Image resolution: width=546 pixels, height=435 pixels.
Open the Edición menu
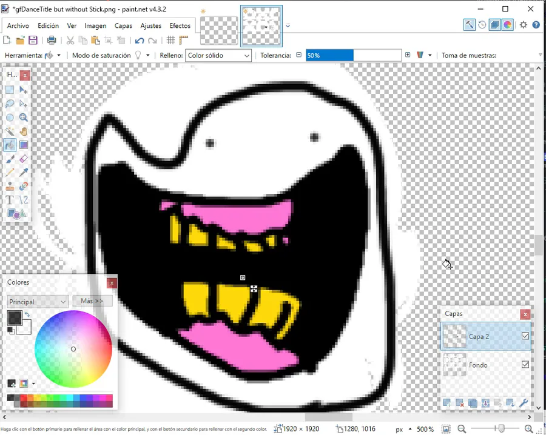(49, 25)
